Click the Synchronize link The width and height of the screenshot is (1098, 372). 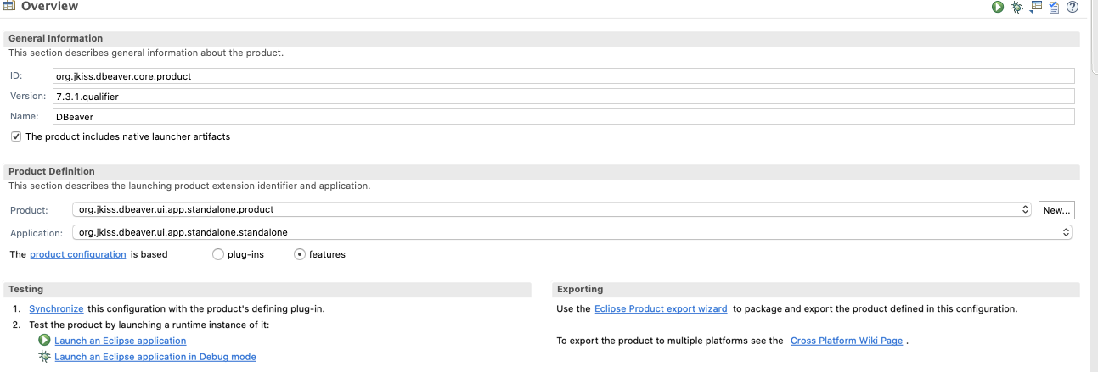pos(56,308)
